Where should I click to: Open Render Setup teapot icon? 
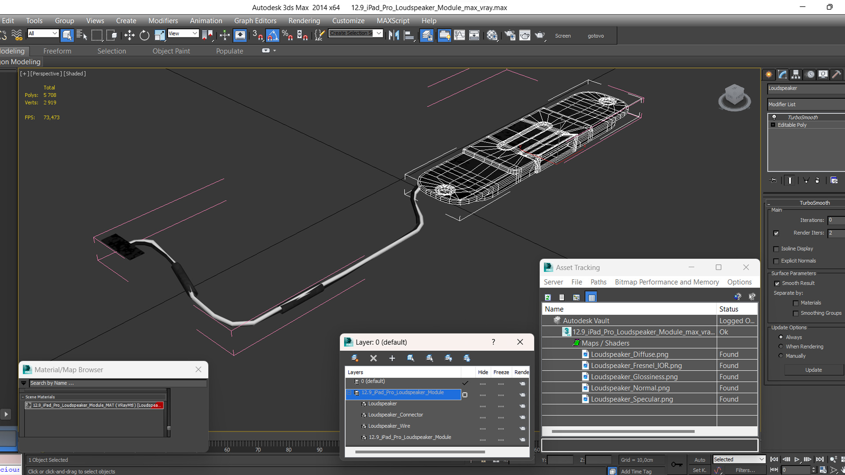[510, 35]
